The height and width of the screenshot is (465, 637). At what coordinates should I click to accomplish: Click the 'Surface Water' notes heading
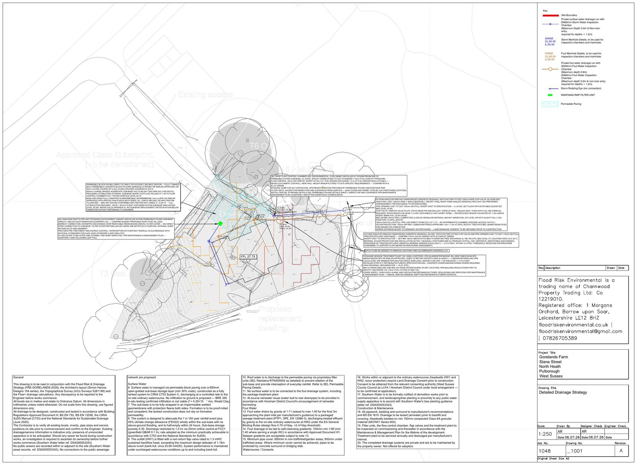[137, 384]
